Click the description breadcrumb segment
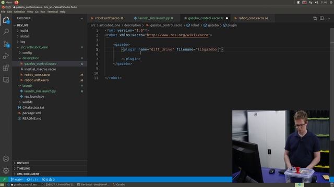The height and width of the screenshot is (187, 334). pos(133,25)
